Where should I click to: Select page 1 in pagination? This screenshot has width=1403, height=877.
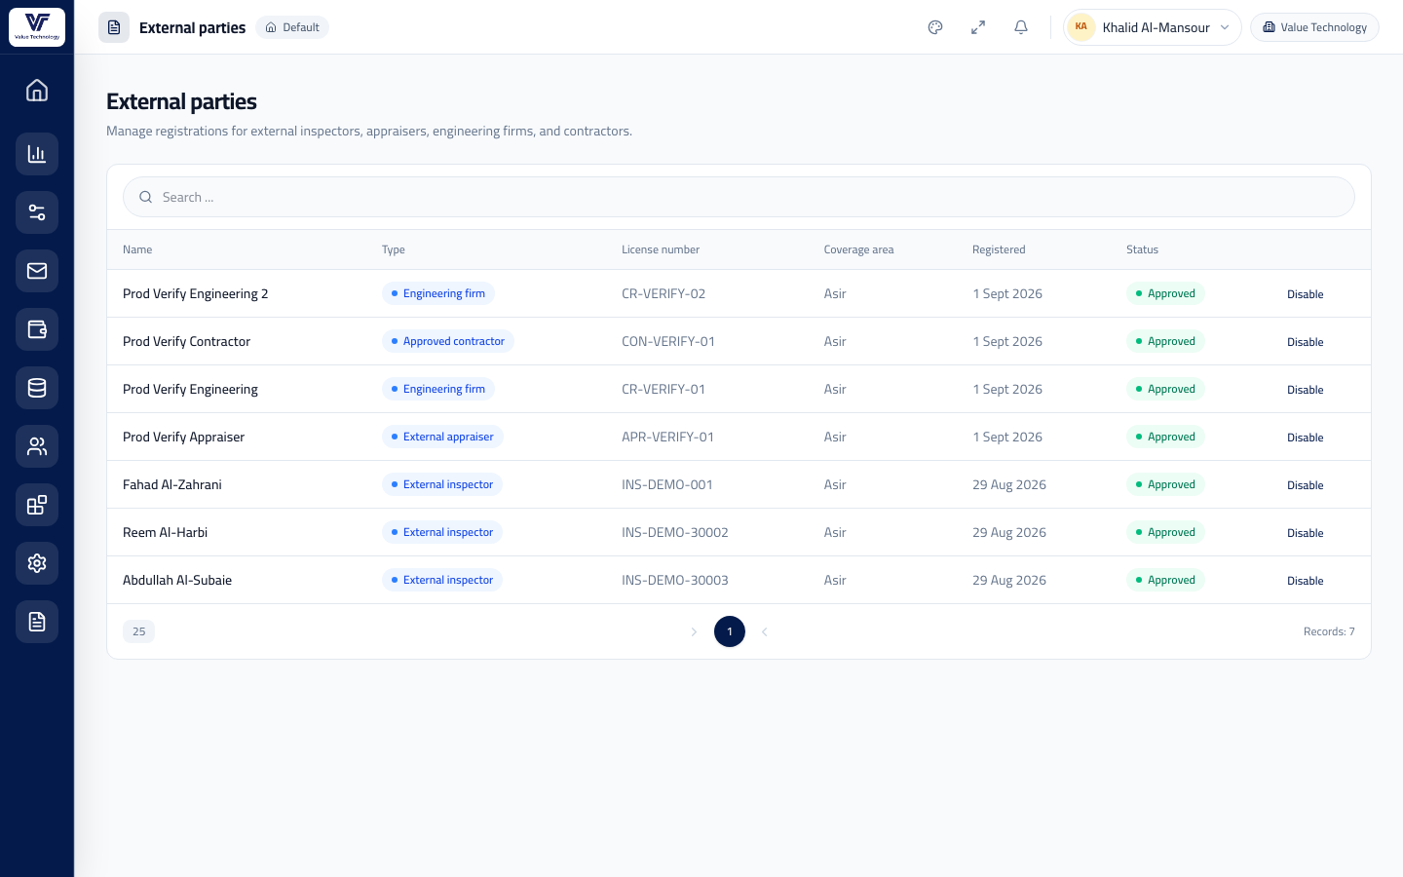730,631
